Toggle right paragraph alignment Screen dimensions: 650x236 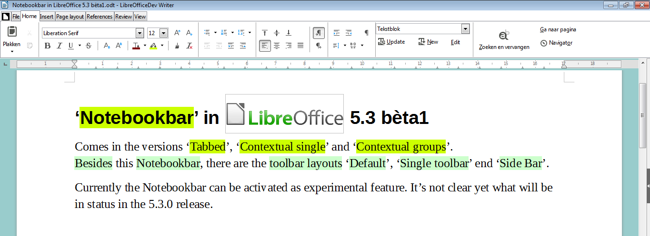click(289, 46)
